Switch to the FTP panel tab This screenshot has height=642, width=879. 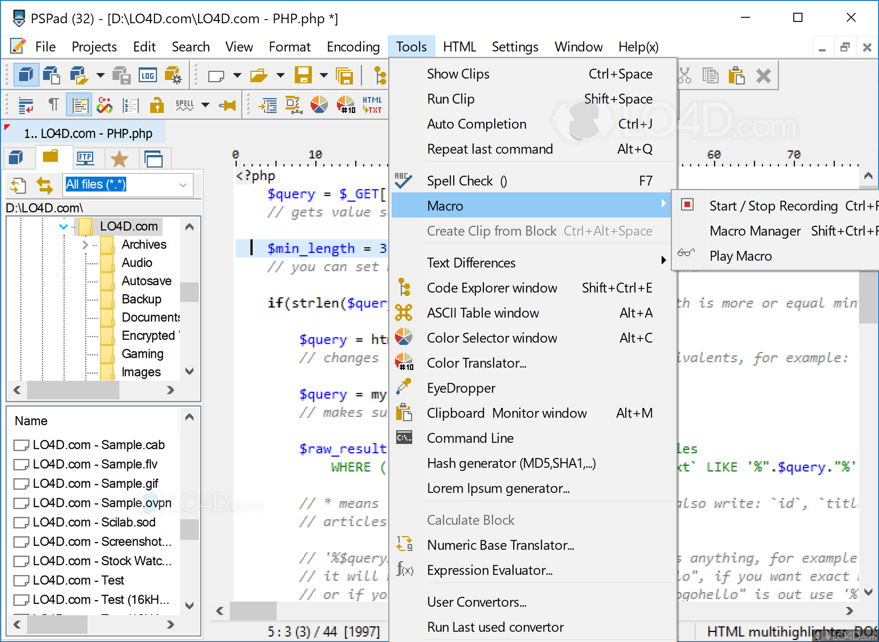point(85,158)
